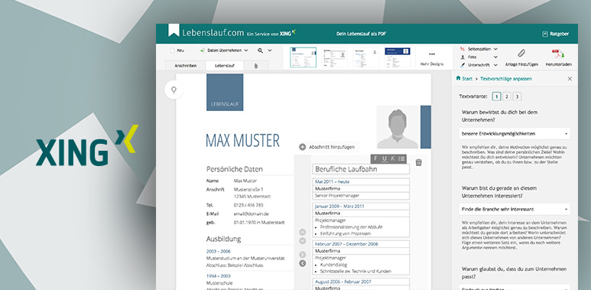Open the Daten übernehmen dropdown
This screenshot has height=290, width=591.
(224, 51)
